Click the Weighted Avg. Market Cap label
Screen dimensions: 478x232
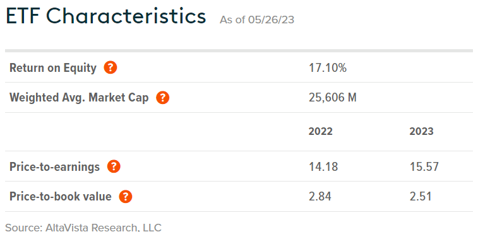pyautogui.click(x=80, y=98)
